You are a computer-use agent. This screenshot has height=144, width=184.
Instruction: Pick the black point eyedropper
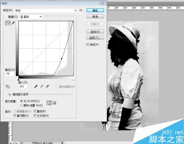(x=36, y=87)
